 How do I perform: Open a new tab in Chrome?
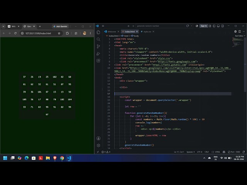click(x=40, y=26)
